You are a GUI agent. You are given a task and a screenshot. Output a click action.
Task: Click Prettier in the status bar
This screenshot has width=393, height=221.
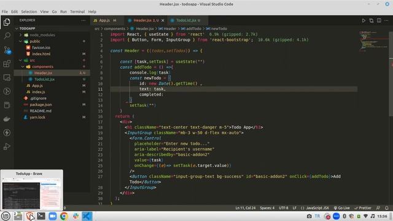click(363, 208)
